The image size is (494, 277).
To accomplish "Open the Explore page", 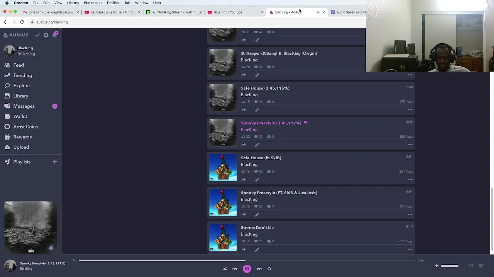I will (x=21, y=86).
